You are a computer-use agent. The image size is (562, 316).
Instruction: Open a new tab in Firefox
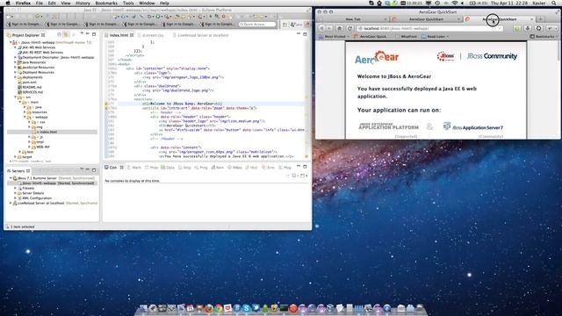pyautogui.click(x=541, y=19)
